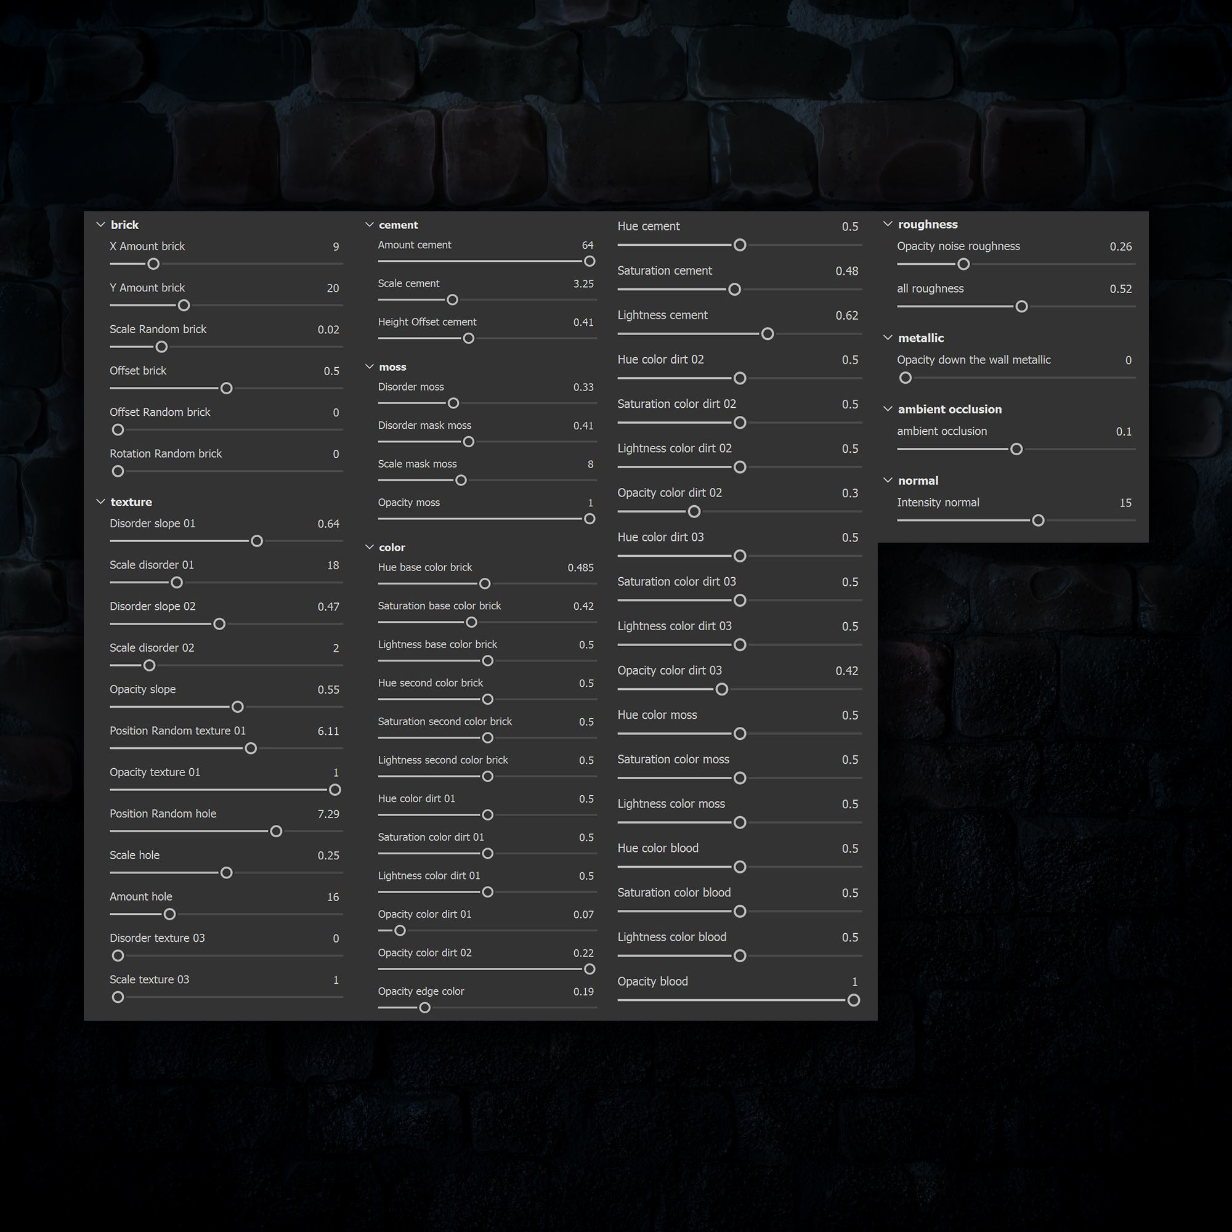Viewport: 1232px width, 1232px height.
Task: Click the Scale hole slider handle
Action: pyautogui.click(x=226, y=873)
